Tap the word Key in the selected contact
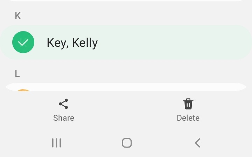The width and height of the screenshot is (252, 157). [x=56, y=43]
